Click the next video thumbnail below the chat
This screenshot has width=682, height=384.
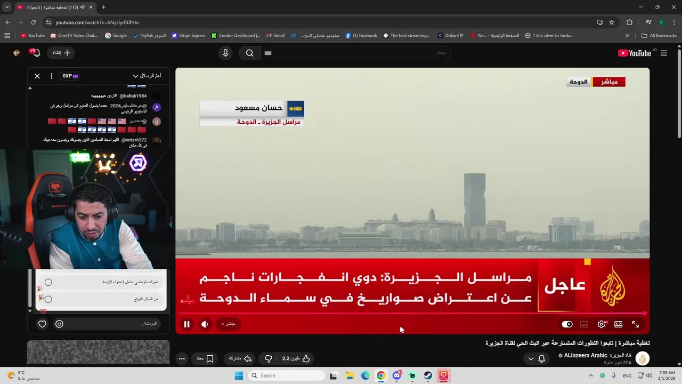[x=98, y=353]
